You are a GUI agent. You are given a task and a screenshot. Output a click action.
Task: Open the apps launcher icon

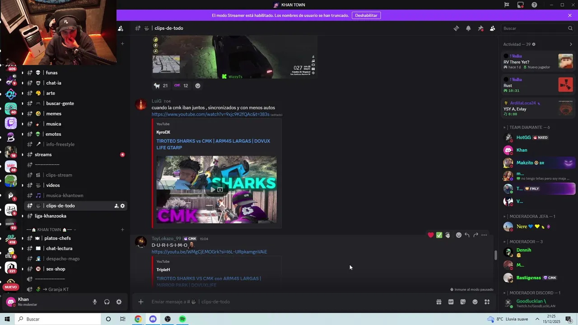tap(487, 302)
